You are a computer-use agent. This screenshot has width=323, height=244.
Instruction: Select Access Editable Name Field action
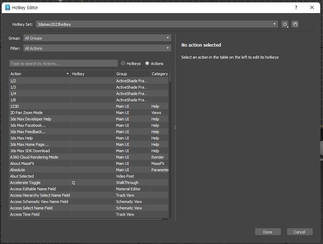point(89,189)
